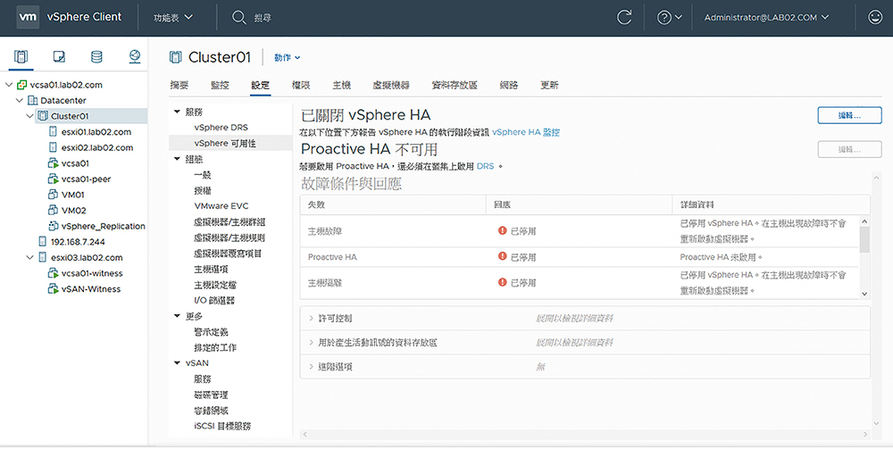
Task: Switch to the 摘要 tab
Action: [179, 85]
